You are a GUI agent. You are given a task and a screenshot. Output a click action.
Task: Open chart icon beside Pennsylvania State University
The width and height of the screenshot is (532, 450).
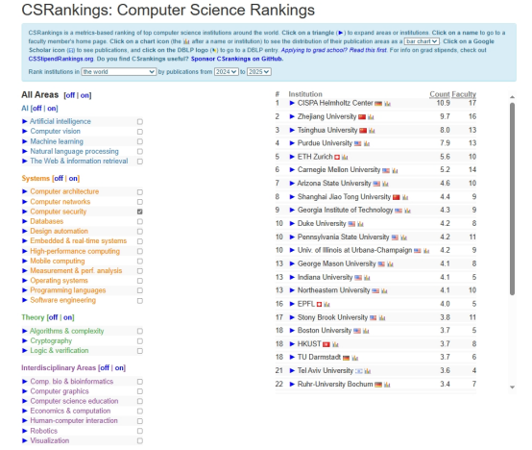point(403,237)
